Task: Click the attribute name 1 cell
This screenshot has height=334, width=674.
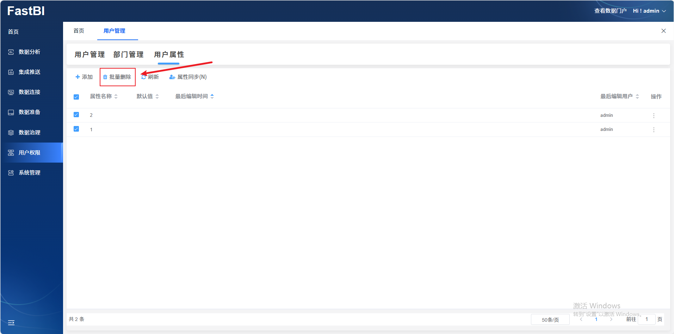Action: (x=91, y=130)
